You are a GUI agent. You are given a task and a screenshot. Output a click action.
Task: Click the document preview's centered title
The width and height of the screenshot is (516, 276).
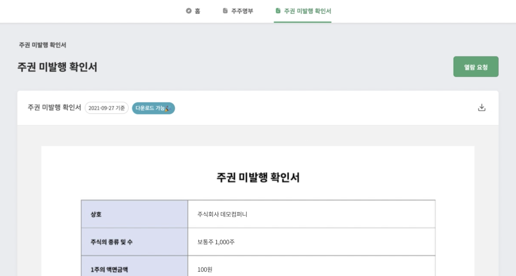pyautogui.click(x=258, y=177)
